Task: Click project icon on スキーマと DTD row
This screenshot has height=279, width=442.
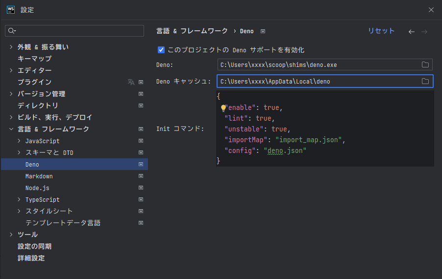Action: [x=141, y=152]
